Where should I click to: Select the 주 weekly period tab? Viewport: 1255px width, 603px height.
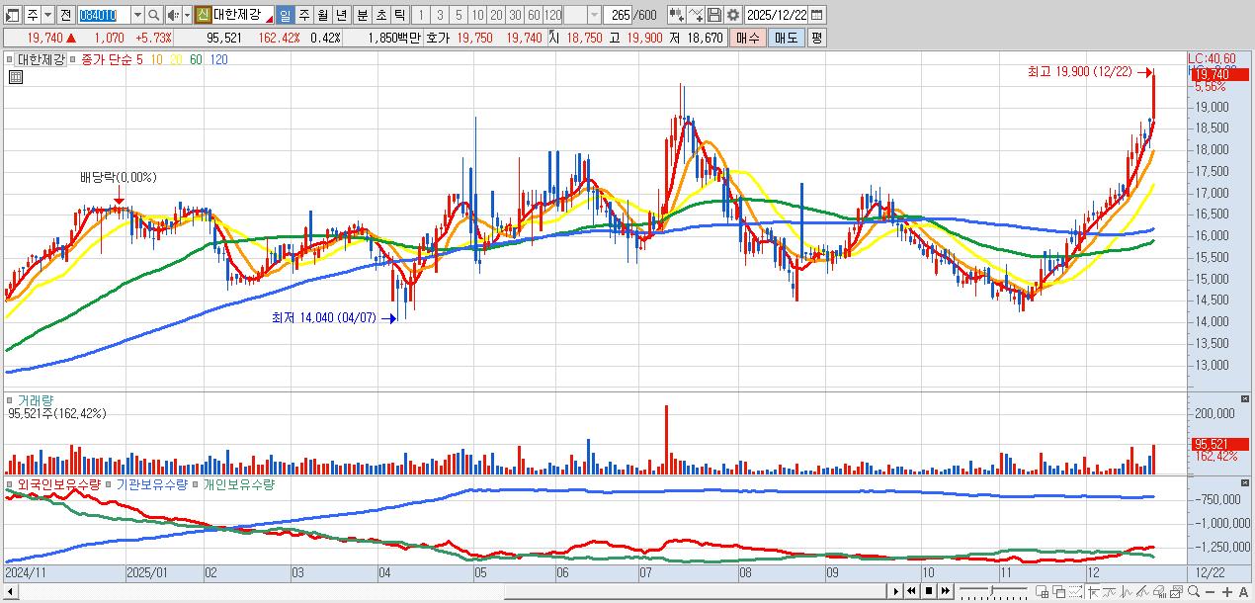(303, 15)
